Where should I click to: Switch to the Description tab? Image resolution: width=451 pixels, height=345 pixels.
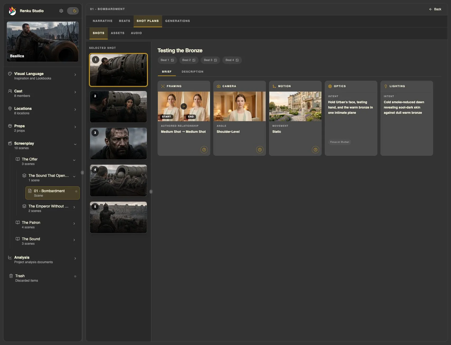(192, 72)
